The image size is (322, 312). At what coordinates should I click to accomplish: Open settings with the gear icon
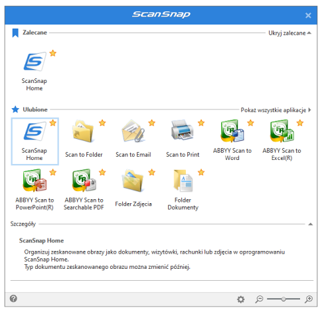pyautogui.click(x=241, y=299)
